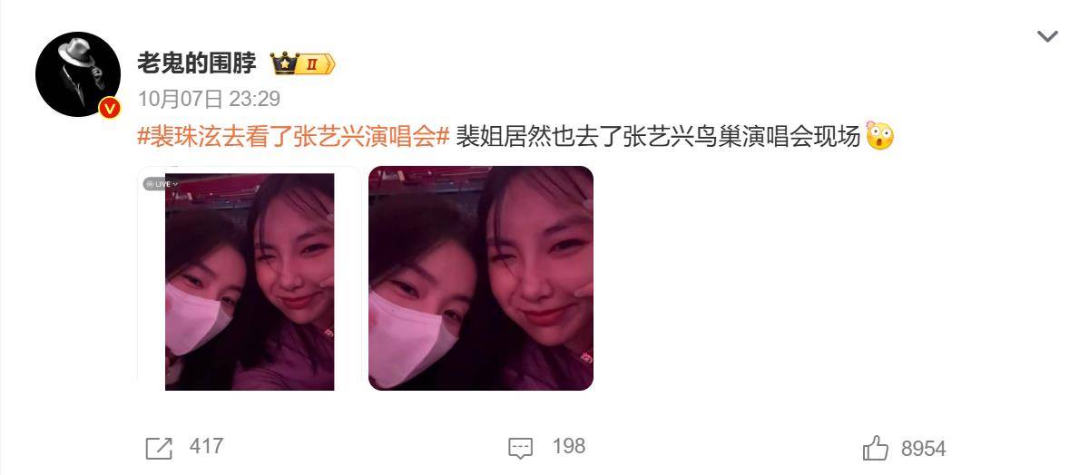The width and height of the screenshot is (1089, 475).
Task: Open the 417 reposts count
Action: pyautogui.click(x=207, y=447)
